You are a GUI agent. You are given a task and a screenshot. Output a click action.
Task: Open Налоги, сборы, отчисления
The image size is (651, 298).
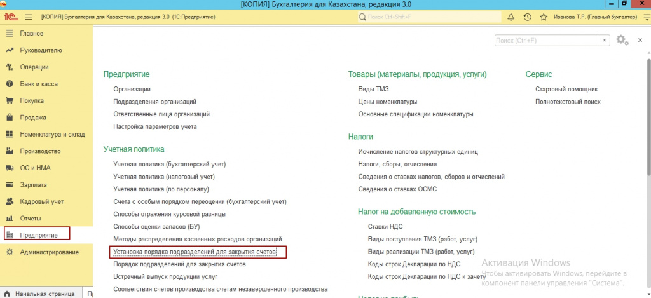(397, 164)
